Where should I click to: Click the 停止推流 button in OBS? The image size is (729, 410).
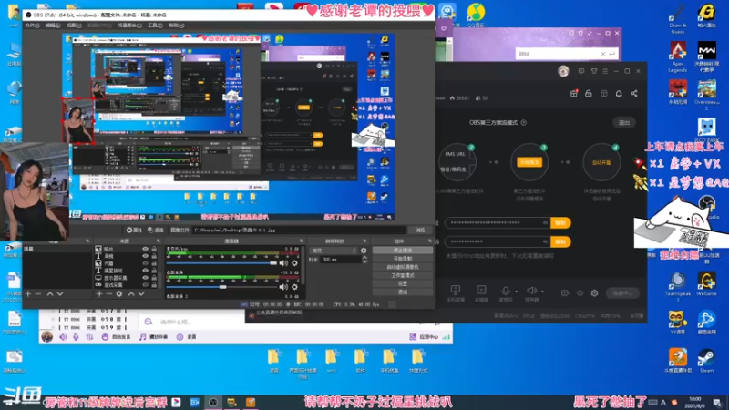[x=403, y=250]
